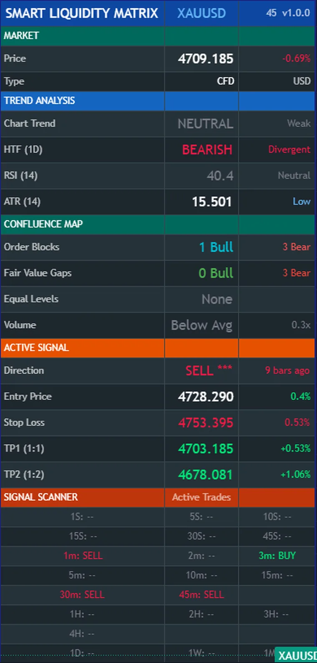Click the 4H scanner cell
This screenshot has width=317, height=663.
click(82, 633)
